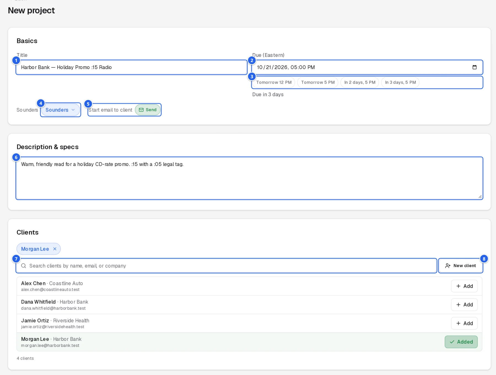The image size is (496, 375).
Task: Open the Sounders dropdown
Action: pos(60,110)
